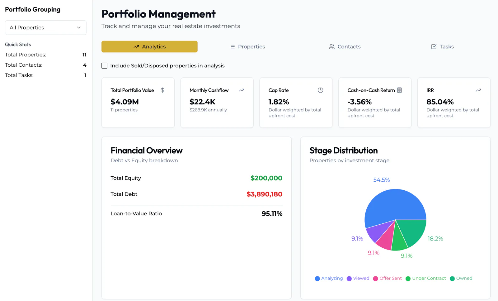Click the trending-up icon in the Analytics tab
This screenshot has width=498, height=301.
[x=136, y=47]
